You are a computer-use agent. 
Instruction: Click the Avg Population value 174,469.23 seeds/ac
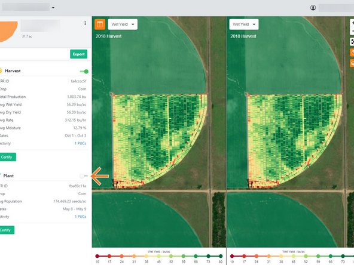click(x=70, y=201)
